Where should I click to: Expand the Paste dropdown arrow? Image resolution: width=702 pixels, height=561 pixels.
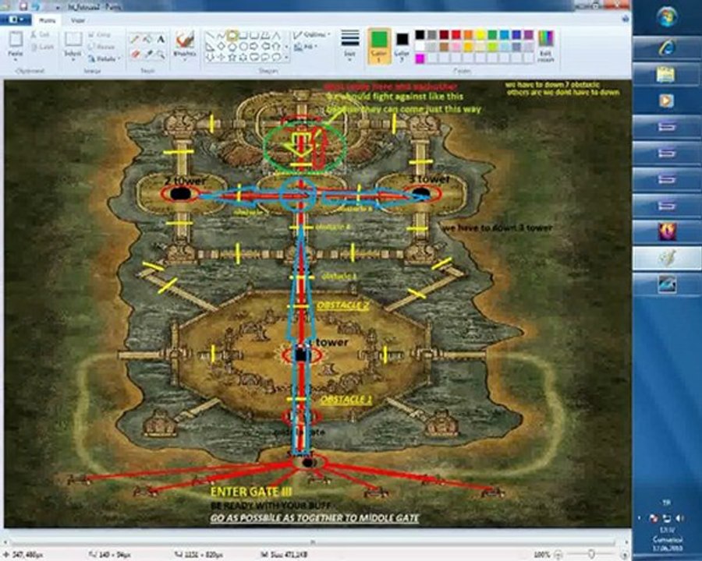[x=16, y=59]
